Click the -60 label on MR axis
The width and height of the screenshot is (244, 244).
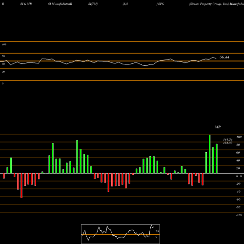click(238, 200)
